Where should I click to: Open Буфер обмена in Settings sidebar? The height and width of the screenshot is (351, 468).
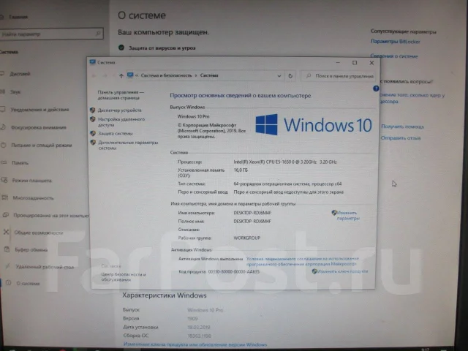point(31,250)
